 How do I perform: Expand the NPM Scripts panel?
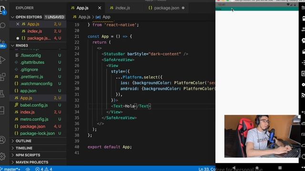[28, 155]
